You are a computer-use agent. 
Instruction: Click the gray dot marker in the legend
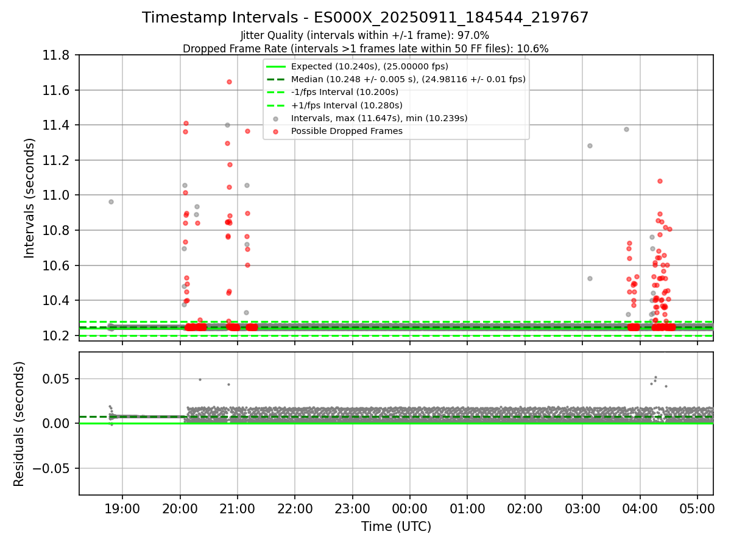[x=276, y=119]
